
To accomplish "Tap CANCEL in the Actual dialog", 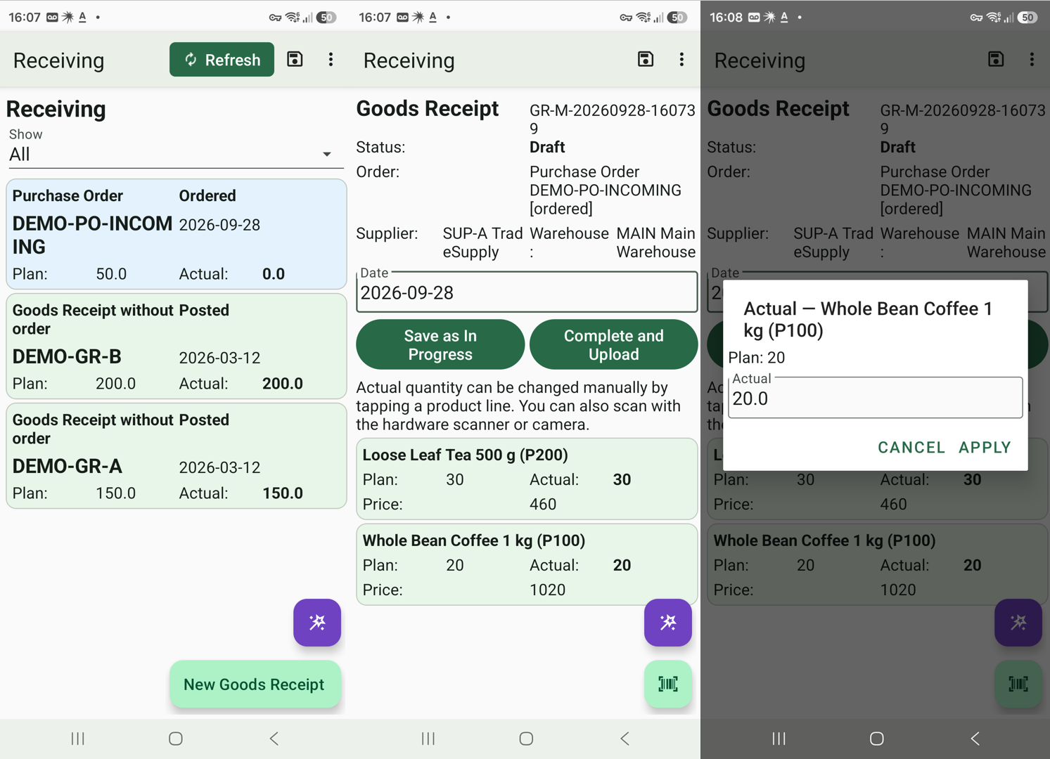I will click(911, 448).
